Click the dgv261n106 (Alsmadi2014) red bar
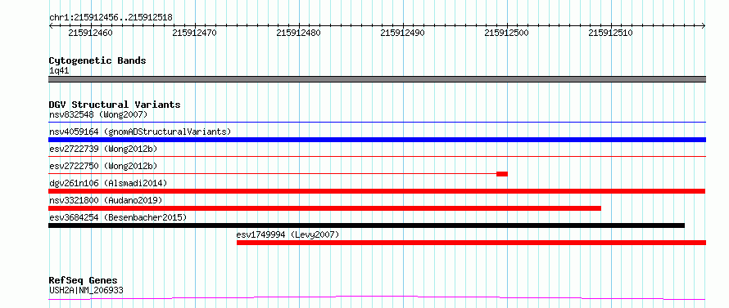This screenshot has height=308, width=729. (x=377, y=191)
